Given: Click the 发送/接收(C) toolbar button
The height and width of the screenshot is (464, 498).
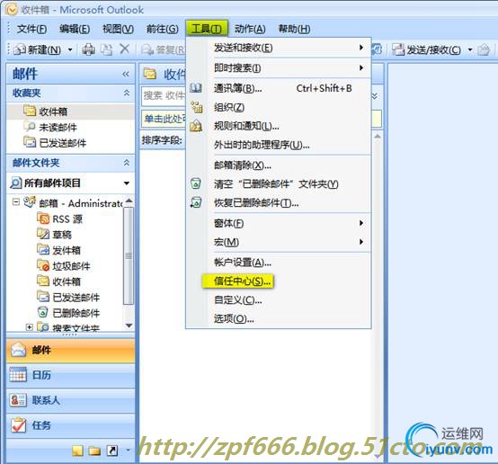Looking at the screenshot, I should coord(428,49).
